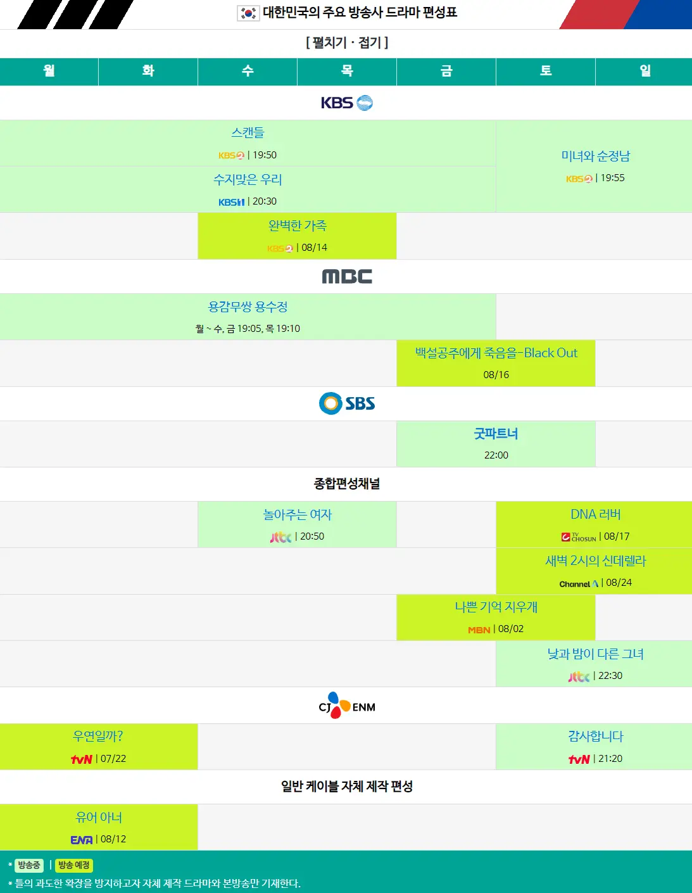Open the 용감무쌍 용수정 drama link
692x893 pixels.
[248, 307]
